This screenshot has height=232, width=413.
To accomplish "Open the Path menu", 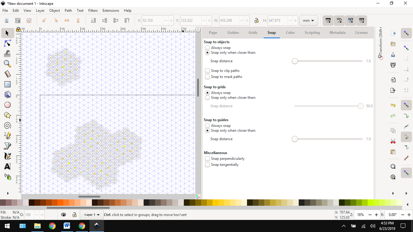I will pos(68,10).
